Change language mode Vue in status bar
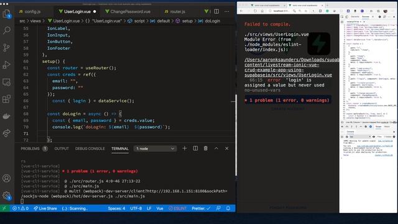 [160, 208]
